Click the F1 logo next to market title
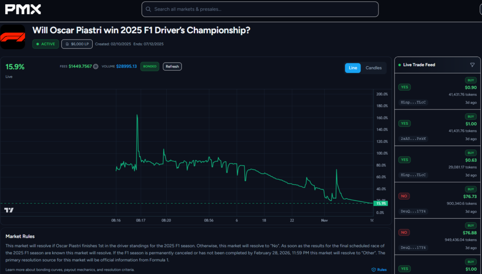Image resolution: width=482 pixels, height=274 pixels. [x=13, y=36]
